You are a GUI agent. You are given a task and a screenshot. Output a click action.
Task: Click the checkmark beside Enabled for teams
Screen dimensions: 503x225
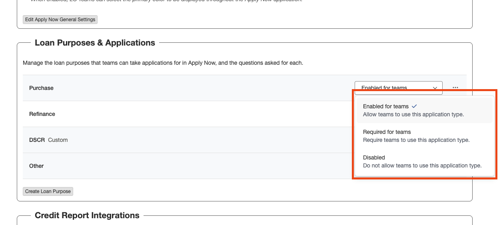click(x=414, y=106)
